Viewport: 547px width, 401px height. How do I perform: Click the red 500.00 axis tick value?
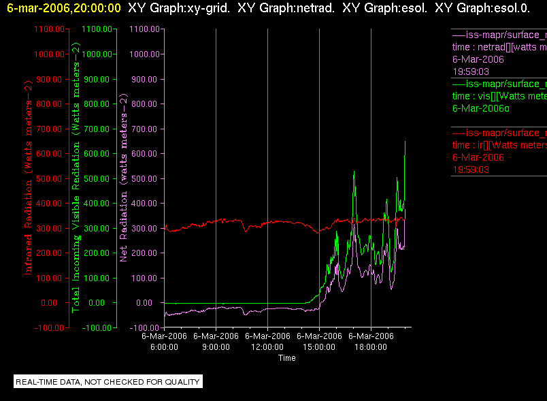coord(49,179)
